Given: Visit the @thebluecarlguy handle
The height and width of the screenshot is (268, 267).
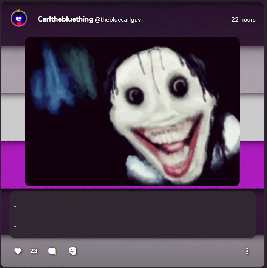Looking at the screenshot, I should pos(118,20).
